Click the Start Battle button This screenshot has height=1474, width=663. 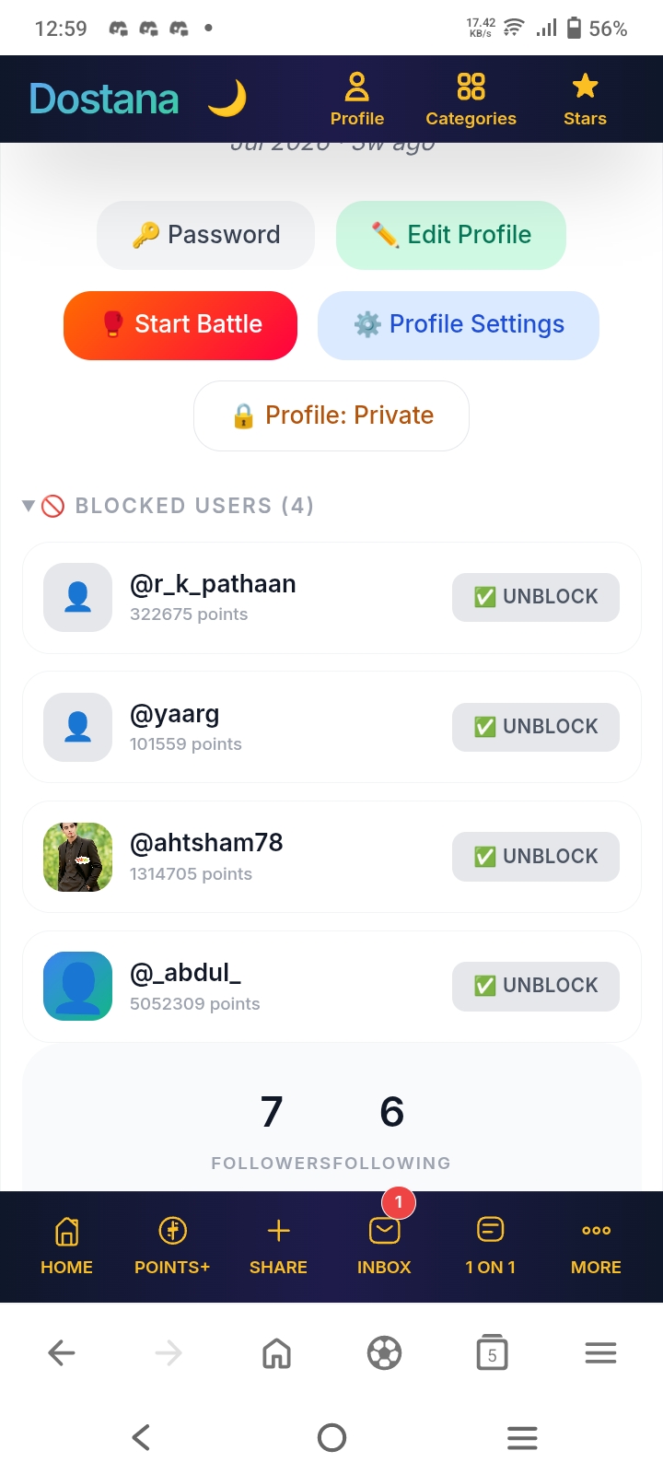click(180, 325)
